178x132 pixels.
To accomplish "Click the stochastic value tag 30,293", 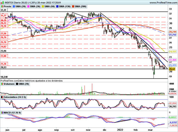I will (173, 107).
